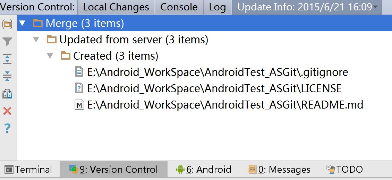
Task: Open help with the question mark icon
Action: coord(7,128)
